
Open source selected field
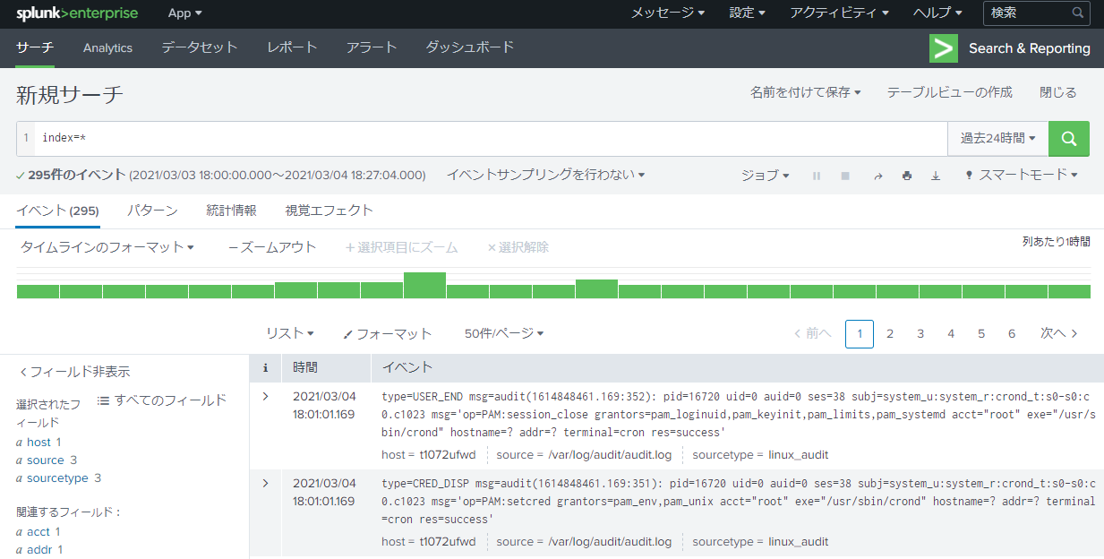[47, 460]
